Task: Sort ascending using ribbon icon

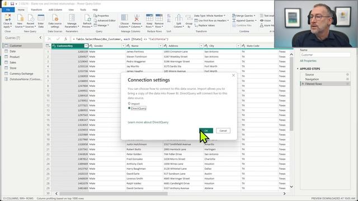Action: (x=169, y=16)
